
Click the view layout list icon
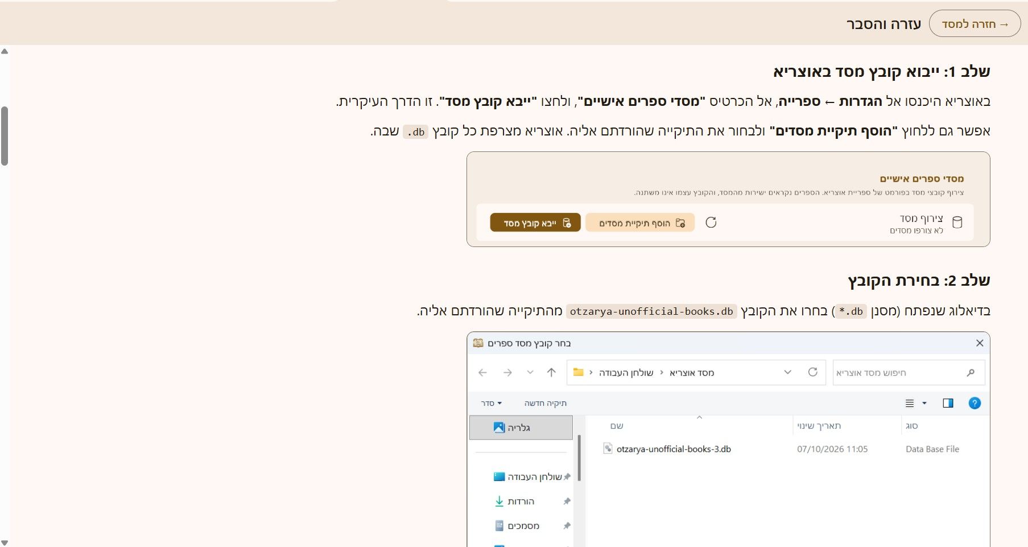(910, 403)
